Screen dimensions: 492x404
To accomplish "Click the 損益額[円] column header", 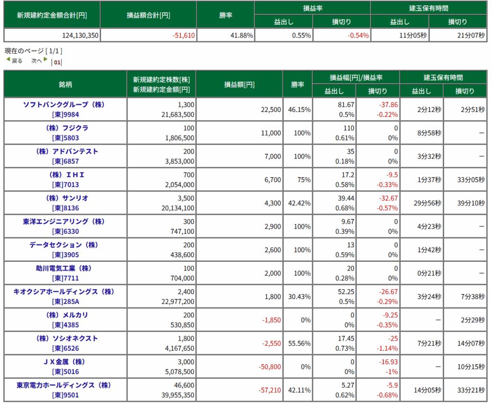I will [239, 84].
